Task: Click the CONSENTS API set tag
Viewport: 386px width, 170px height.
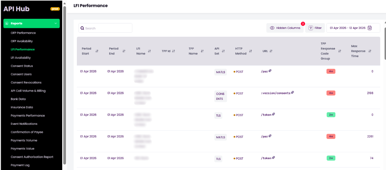Action: click(x=220, y=96)
